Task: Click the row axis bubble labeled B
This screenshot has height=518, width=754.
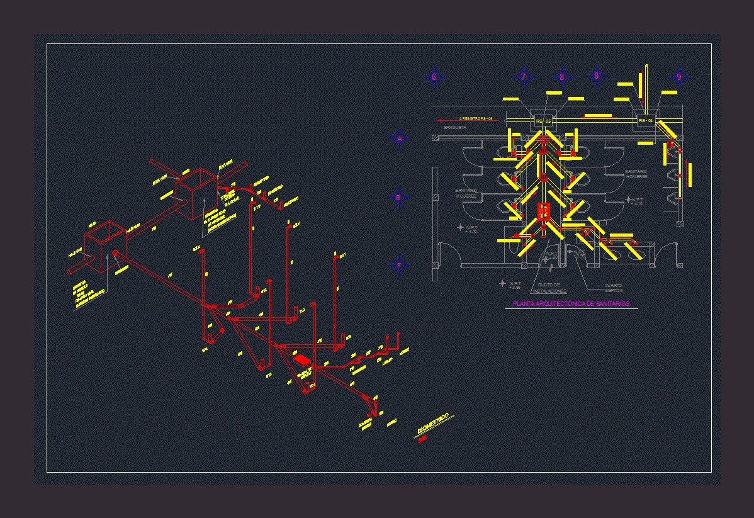Action: [398, 198]
